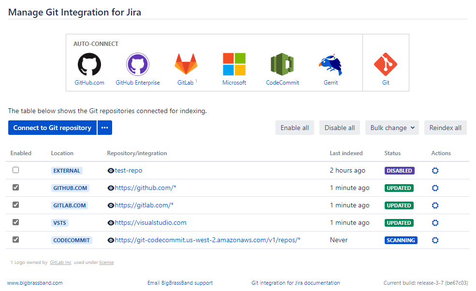Viewport: 476px width, 291px height.
Task: Select the plain Git diamond icon
Action: [386, 64]
